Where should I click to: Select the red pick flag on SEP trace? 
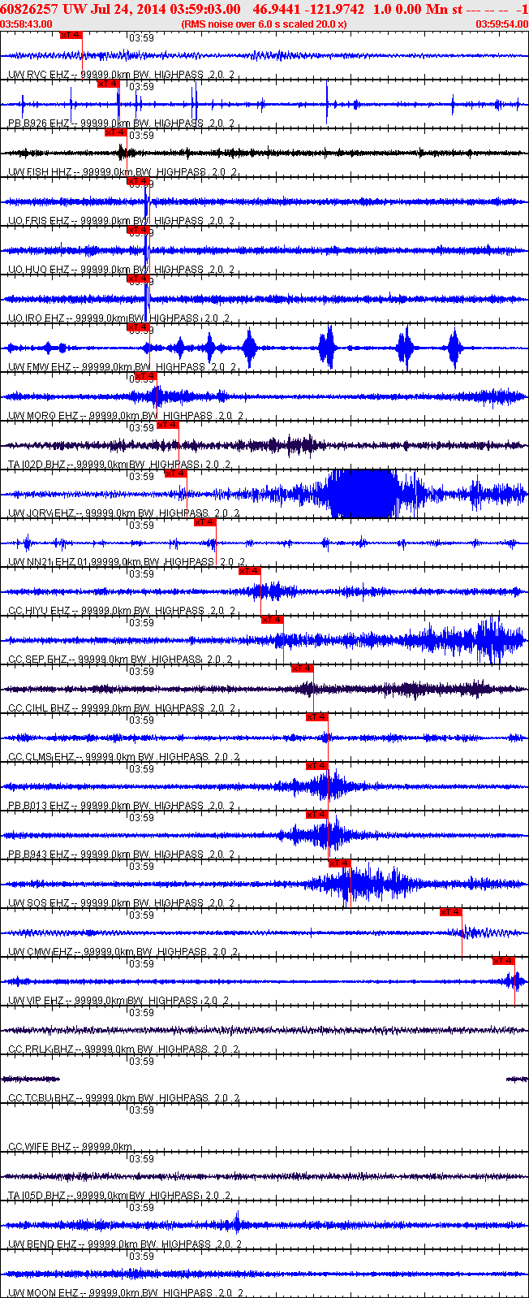tap(272, 620)
